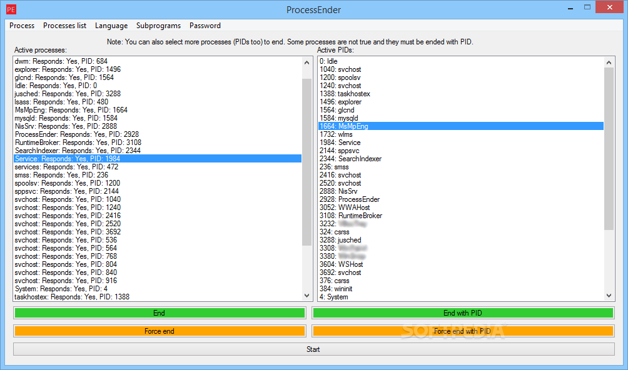Click the Active processes scrollbar thumb

[306, 162]
